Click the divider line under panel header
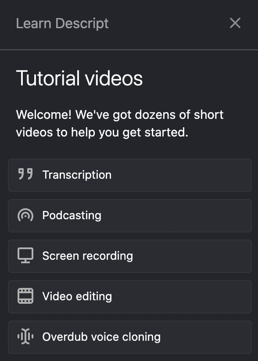 129,50
